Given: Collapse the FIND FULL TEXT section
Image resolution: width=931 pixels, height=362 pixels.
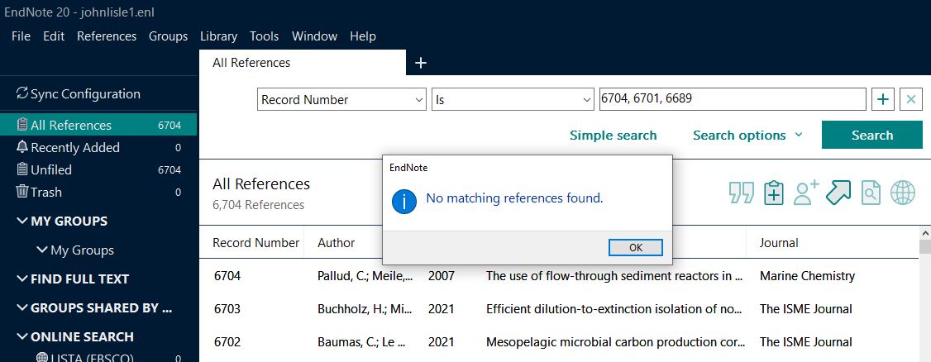Looking at the screenshot, I should pyautogui.click(x=22, y=279).
